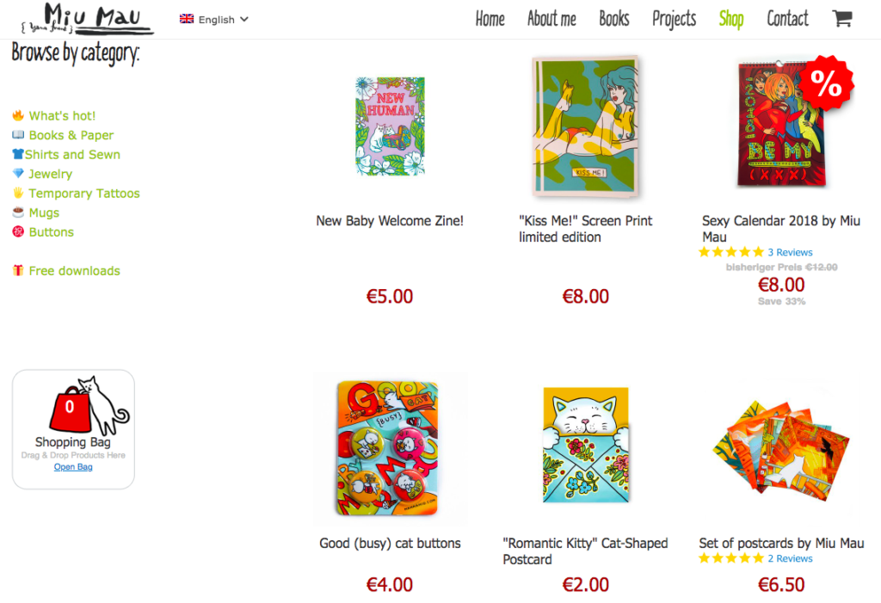The image size is (881, 603).
Task: Click the Open Bag link
Action: [73, 466]
